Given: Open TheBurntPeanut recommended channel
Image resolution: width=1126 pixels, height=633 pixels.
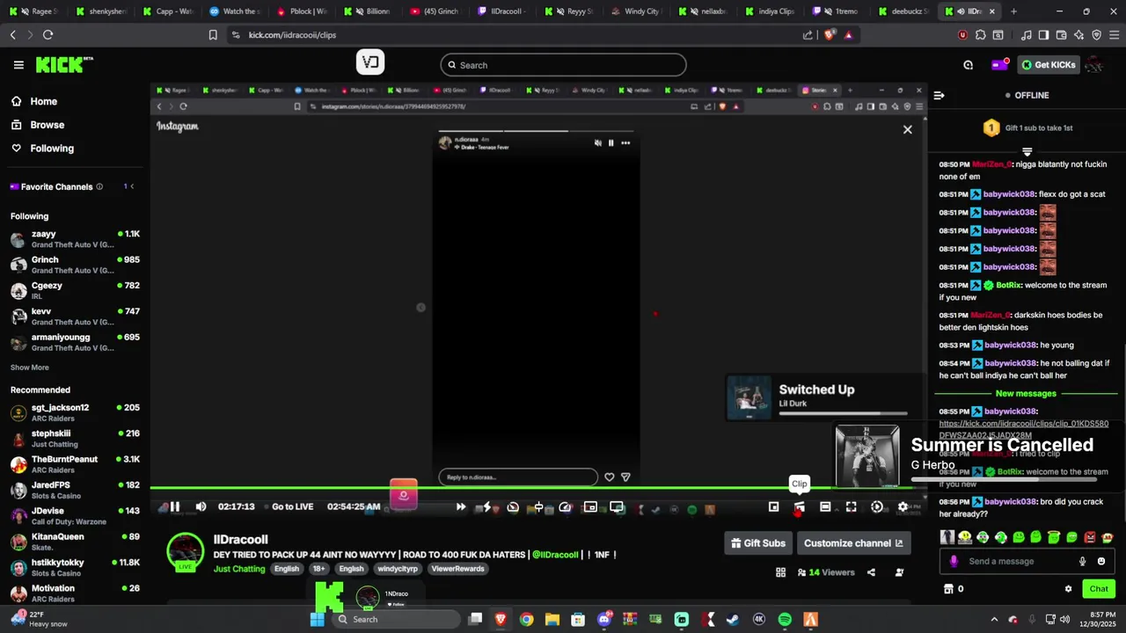Looking at the screenshot, I should [x=75, y=464].
